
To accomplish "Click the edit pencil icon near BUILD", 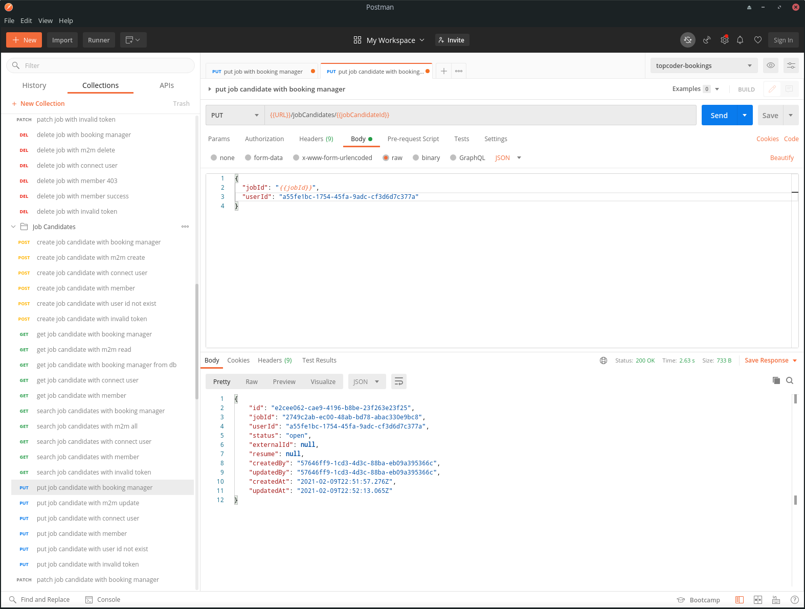I will [772, 89].
